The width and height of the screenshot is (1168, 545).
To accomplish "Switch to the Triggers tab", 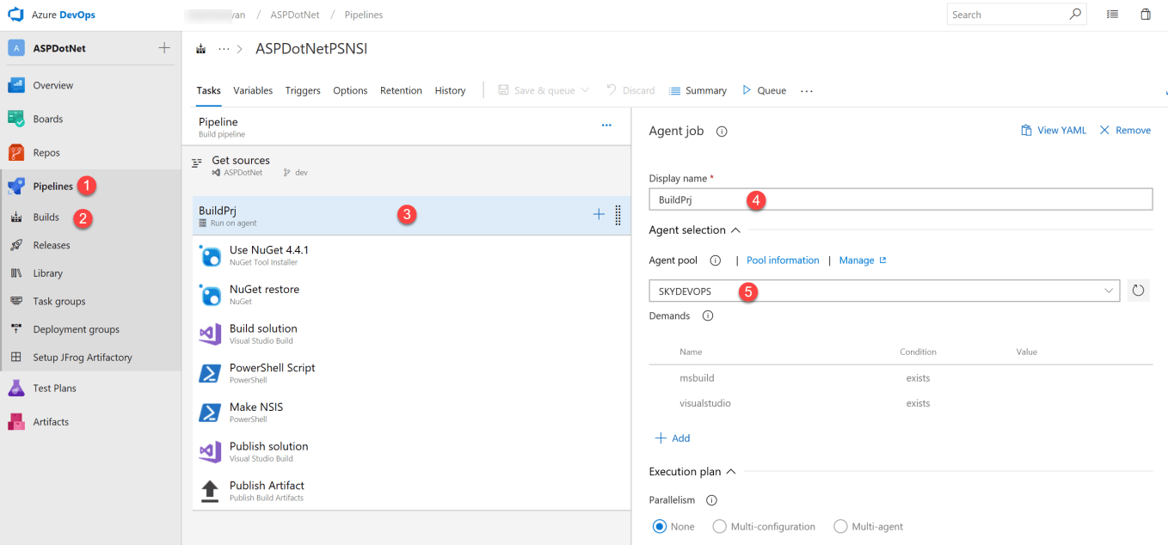I will (303, 90).
